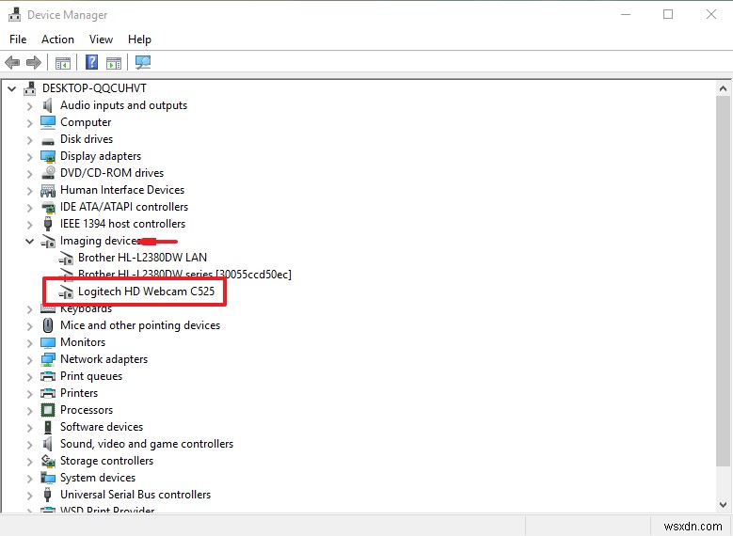
Task: Expand the Display adapters category
Action: 29,156
